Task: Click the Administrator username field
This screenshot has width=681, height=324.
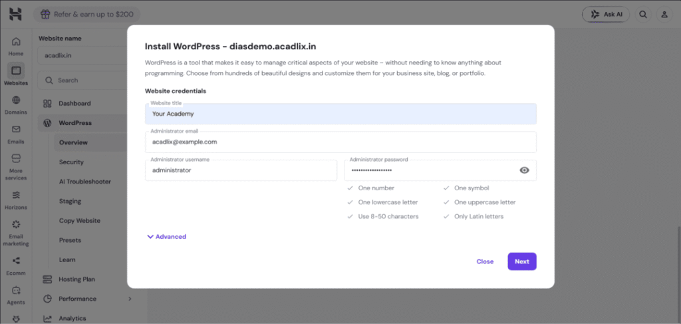Action: pyautogui.click(x=241, y=170)
